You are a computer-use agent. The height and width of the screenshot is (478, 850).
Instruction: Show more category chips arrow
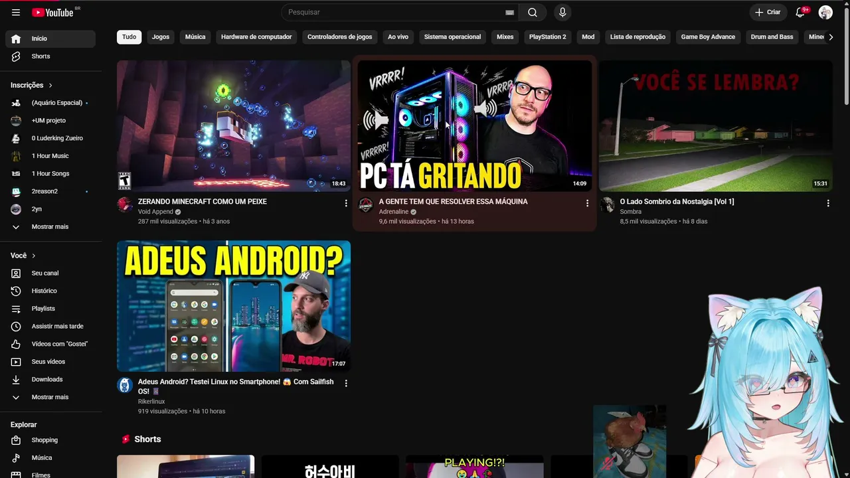pos(830,37)
